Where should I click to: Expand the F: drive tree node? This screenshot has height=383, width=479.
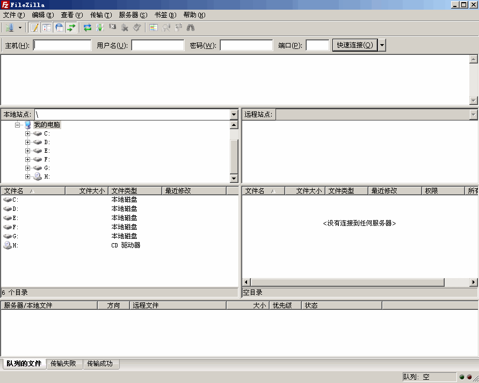click(27, 159)
